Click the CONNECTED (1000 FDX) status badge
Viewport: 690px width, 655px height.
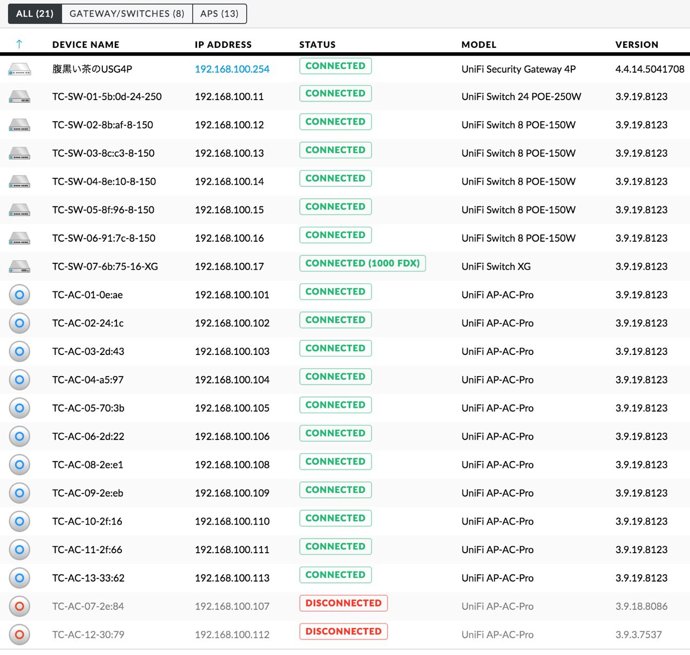362,263
